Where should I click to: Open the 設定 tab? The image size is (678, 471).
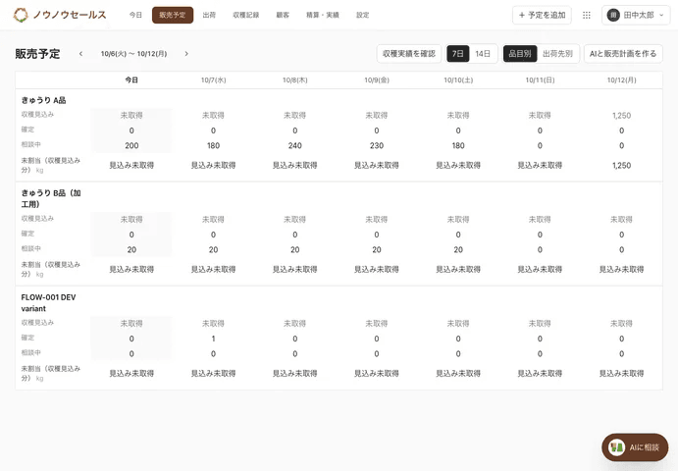[363, 15]
